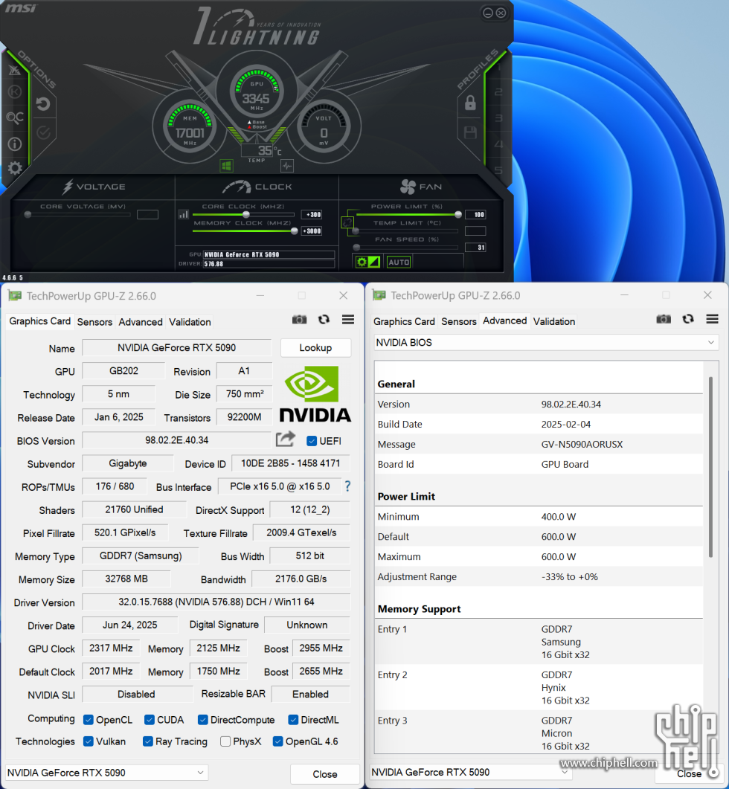Click the Core Clock slider handle
Viewport: 729px width, 789px height.
245,214
